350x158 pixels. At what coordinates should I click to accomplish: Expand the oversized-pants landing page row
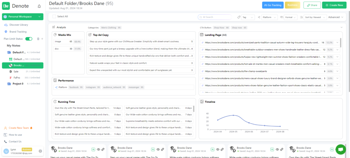pos(337,43)
